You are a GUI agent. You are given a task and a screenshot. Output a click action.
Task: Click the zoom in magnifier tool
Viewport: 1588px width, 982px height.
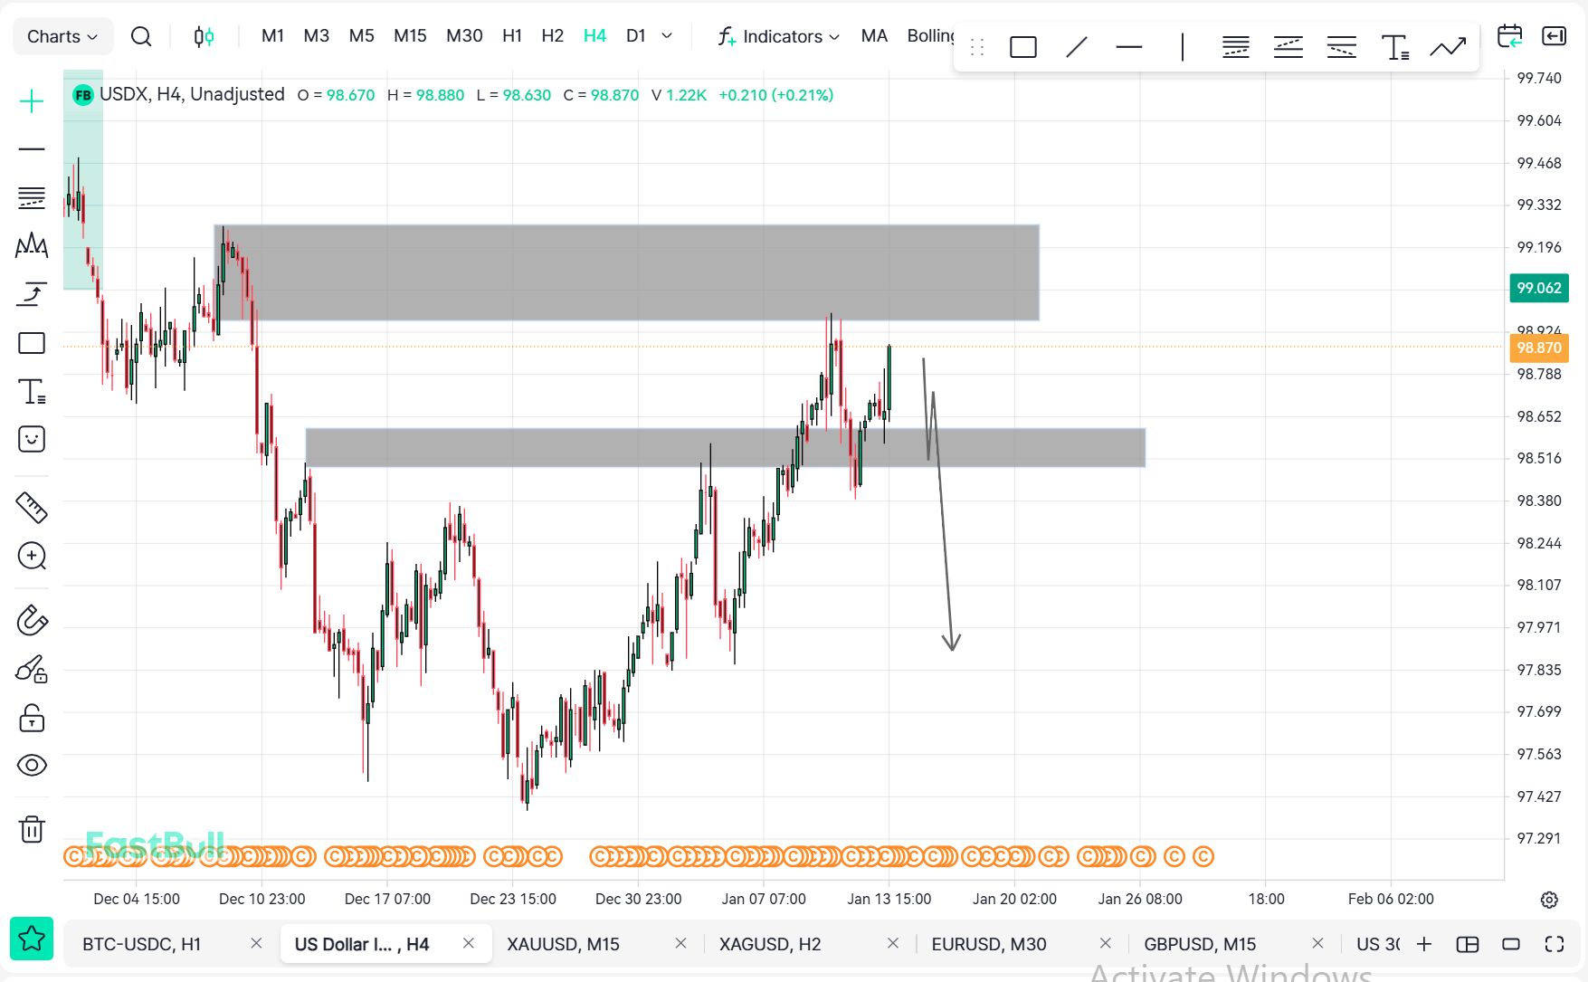pos(32,556)
